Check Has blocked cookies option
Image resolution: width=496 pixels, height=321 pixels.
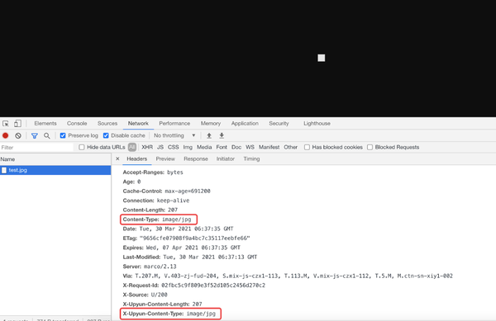[x=307, y=147]
